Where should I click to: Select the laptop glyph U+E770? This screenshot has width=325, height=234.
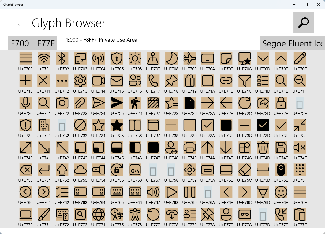click(26, 214)
